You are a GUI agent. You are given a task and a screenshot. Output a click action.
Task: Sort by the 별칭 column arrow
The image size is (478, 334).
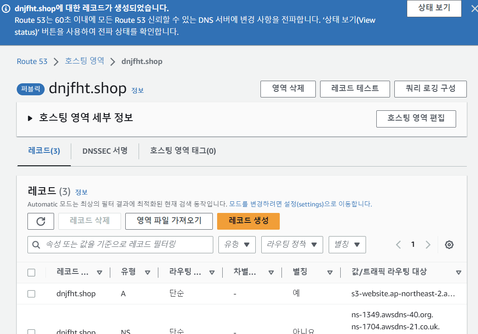[x=330, y=272]
